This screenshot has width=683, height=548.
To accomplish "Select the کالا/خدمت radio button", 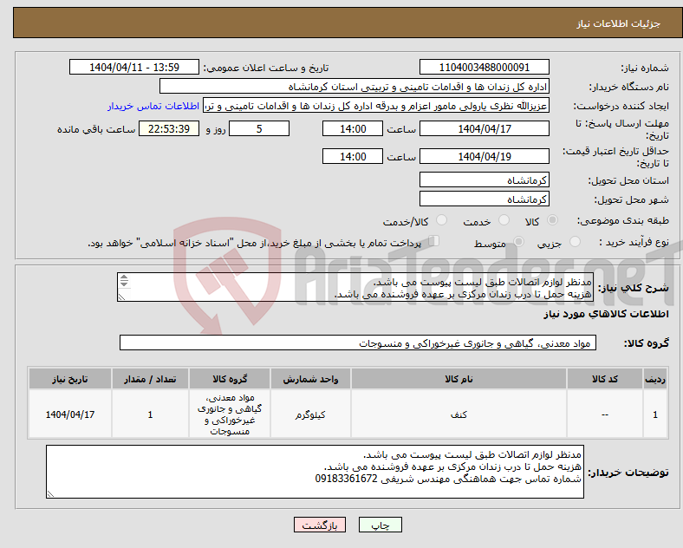I will pos(441,220).
